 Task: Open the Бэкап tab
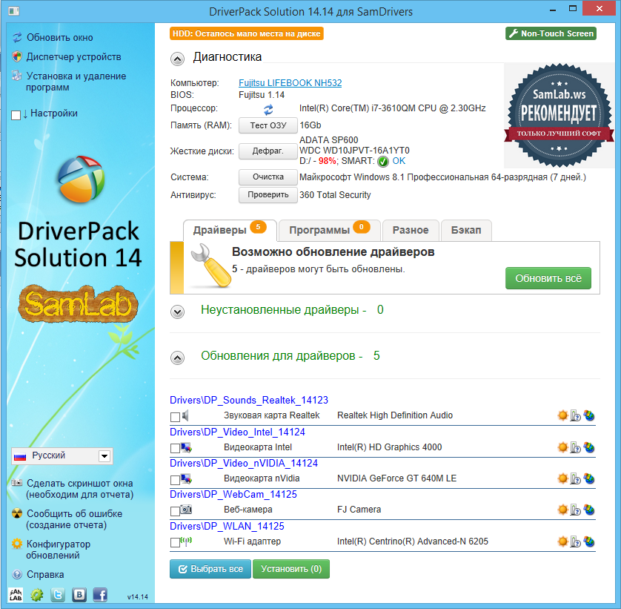(466, 231)
